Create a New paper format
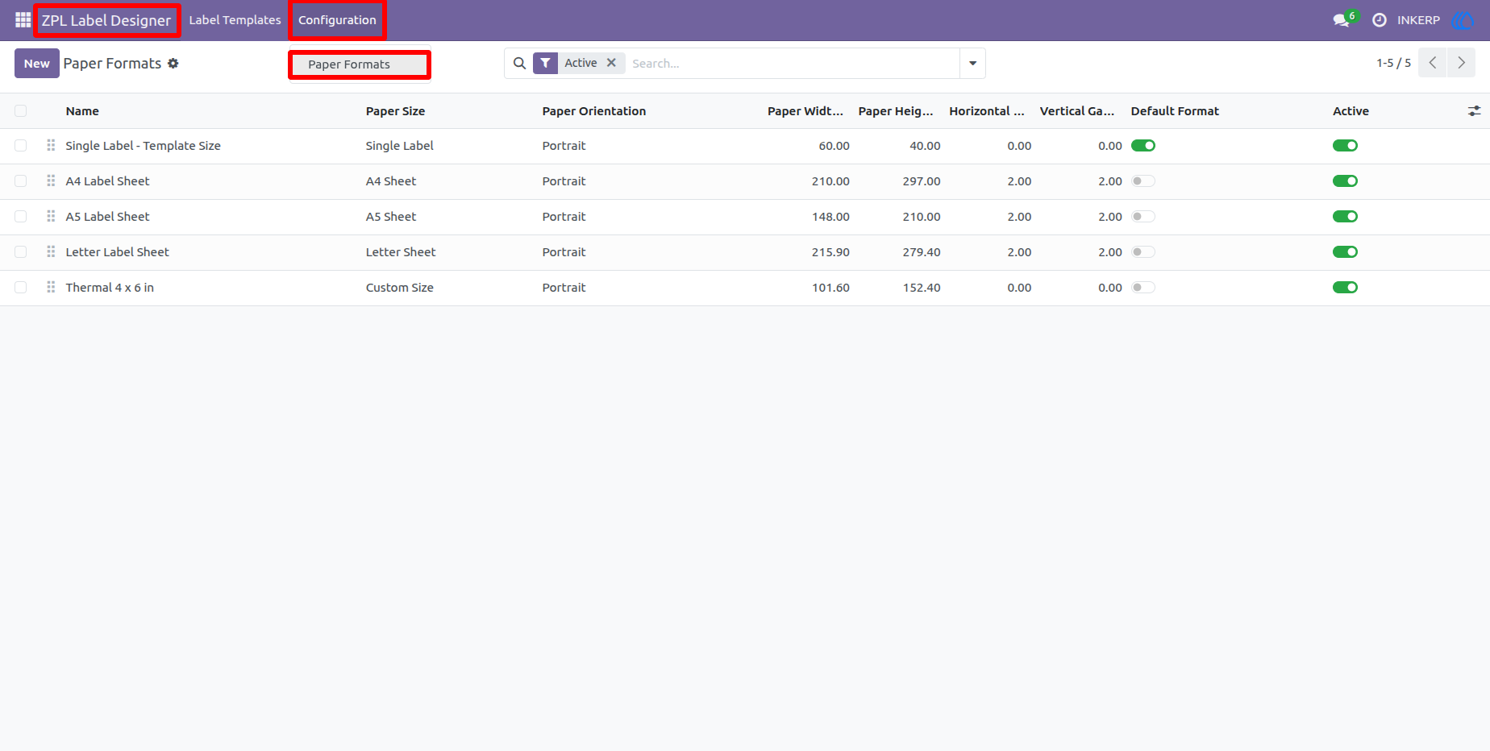 coord(37,64)
